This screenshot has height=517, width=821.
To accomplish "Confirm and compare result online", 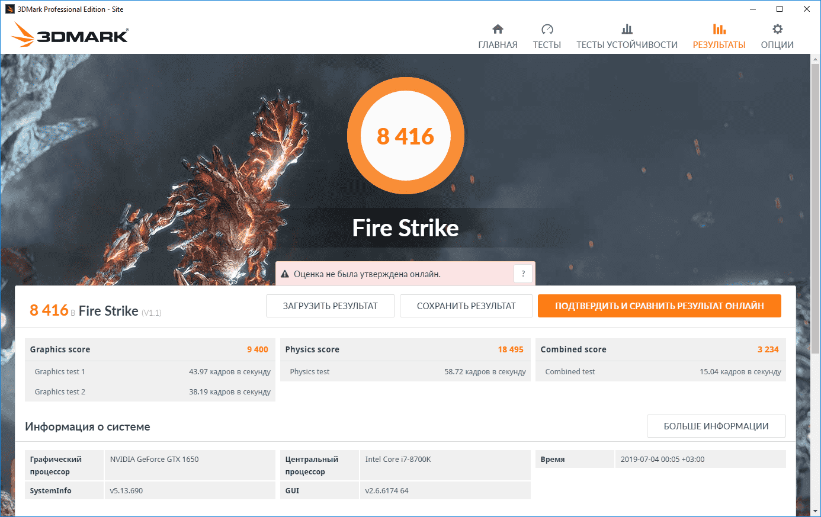I will coord(659,306).
